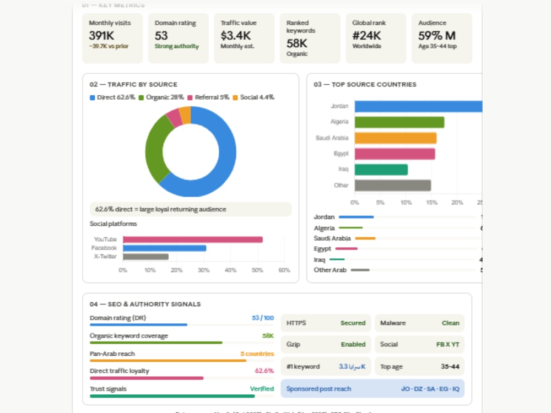551x413 pixels.
Task: Click the 'Verified' trust signals value
Action: [x=262, y=389]
